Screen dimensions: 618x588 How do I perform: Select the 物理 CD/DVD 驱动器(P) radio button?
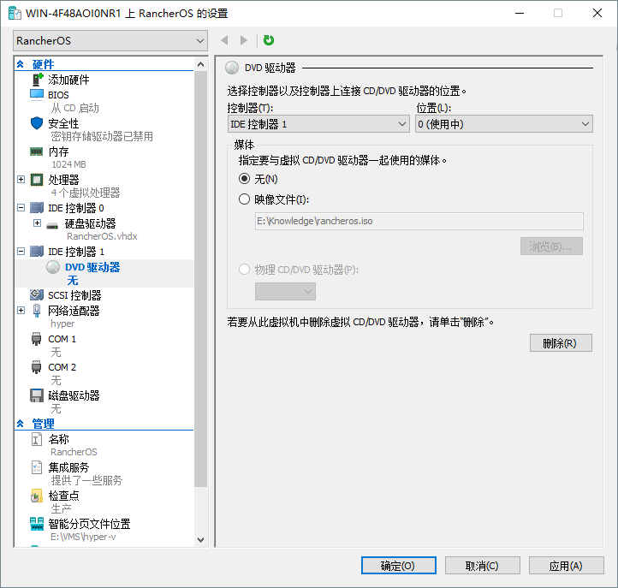coord(244,270)
